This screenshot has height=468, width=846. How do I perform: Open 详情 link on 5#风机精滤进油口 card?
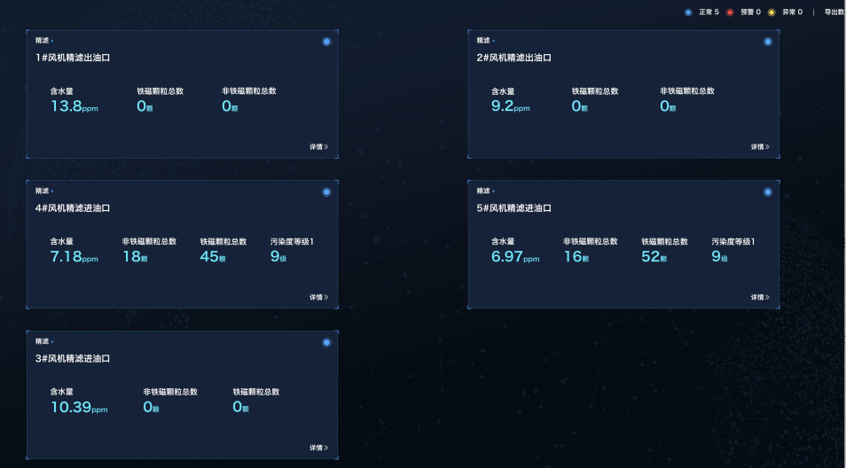click(x=760, y=298)
